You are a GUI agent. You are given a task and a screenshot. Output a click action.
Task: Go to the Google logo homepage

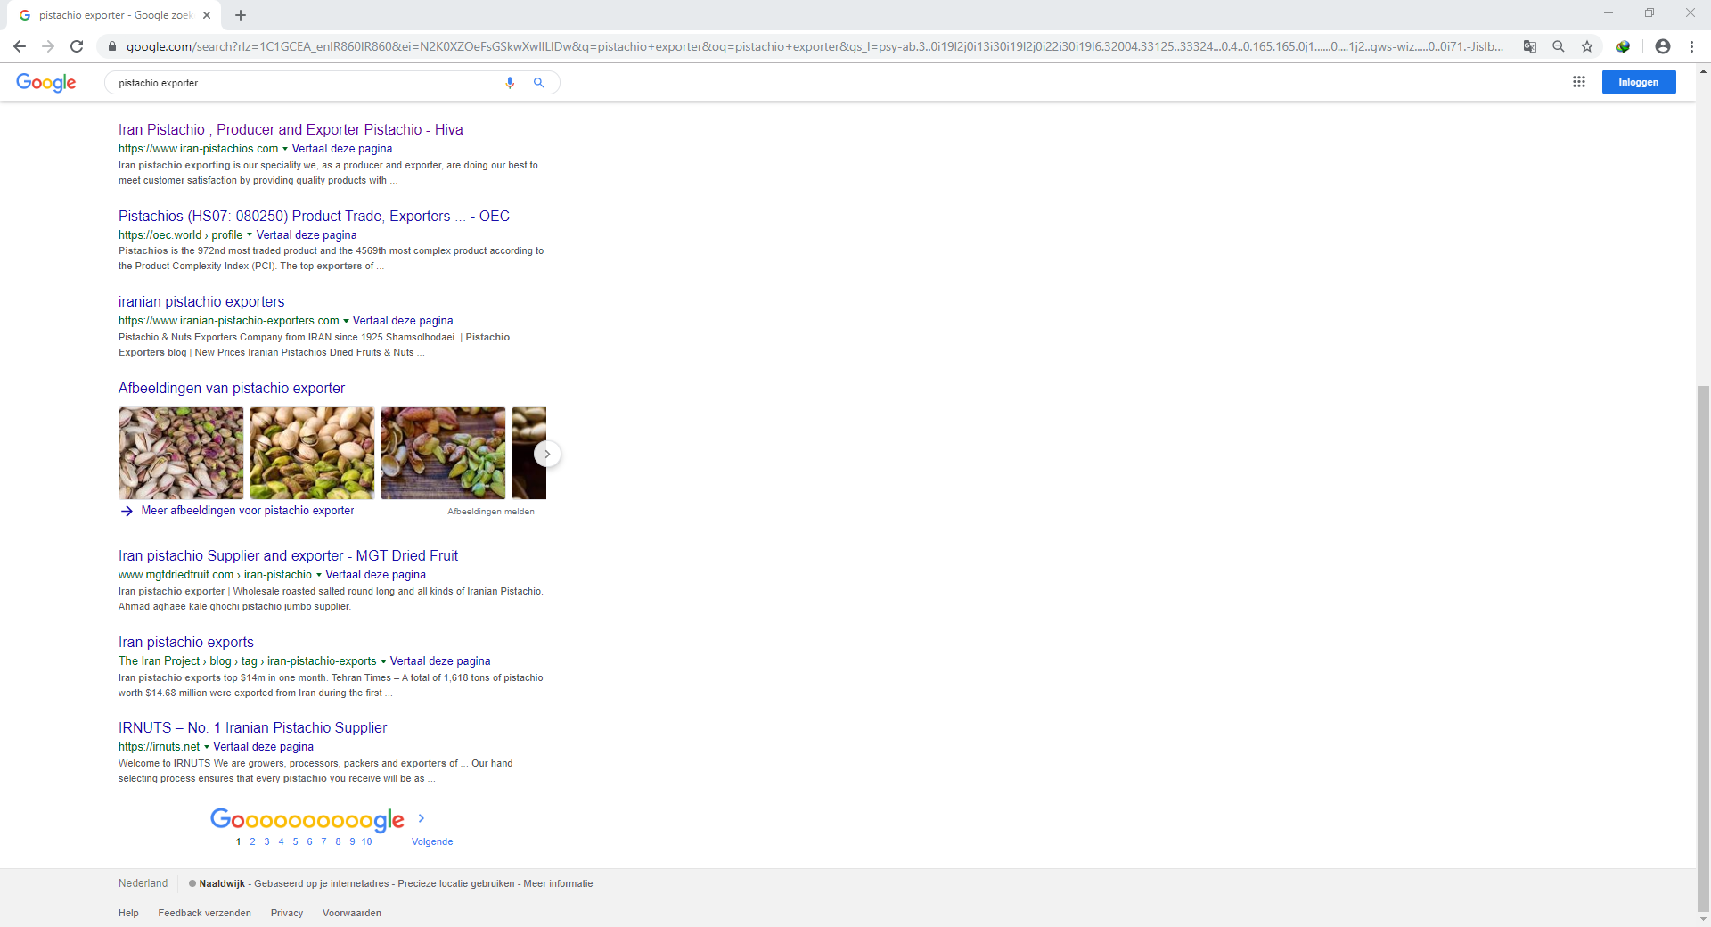46,83
